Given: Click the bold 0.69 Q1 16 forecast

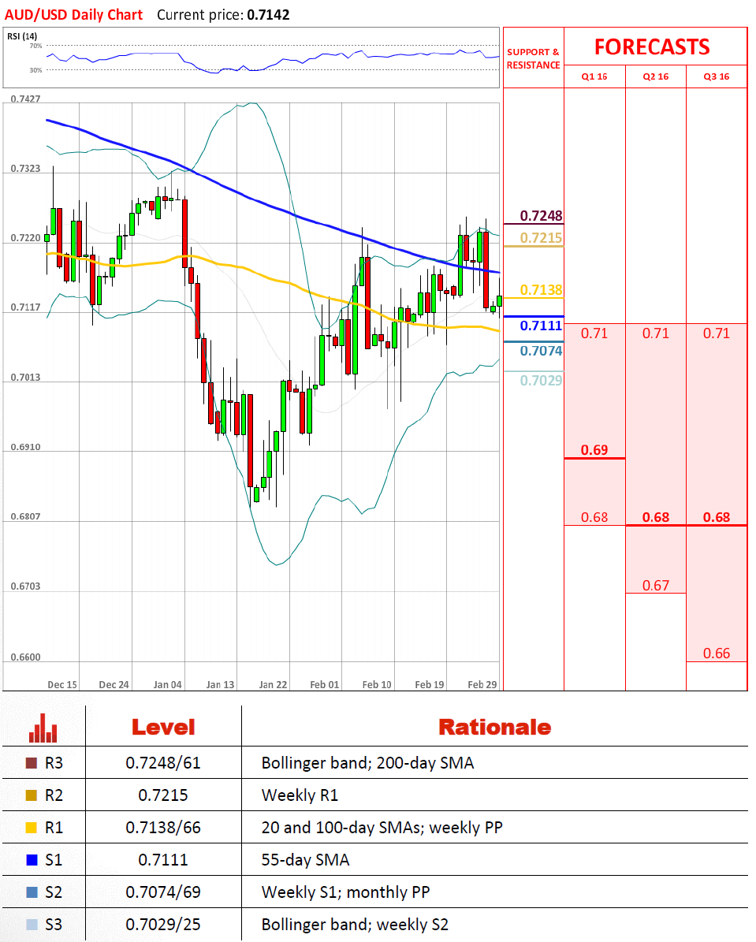Looking at the screenshot, I should coord(594,450).
